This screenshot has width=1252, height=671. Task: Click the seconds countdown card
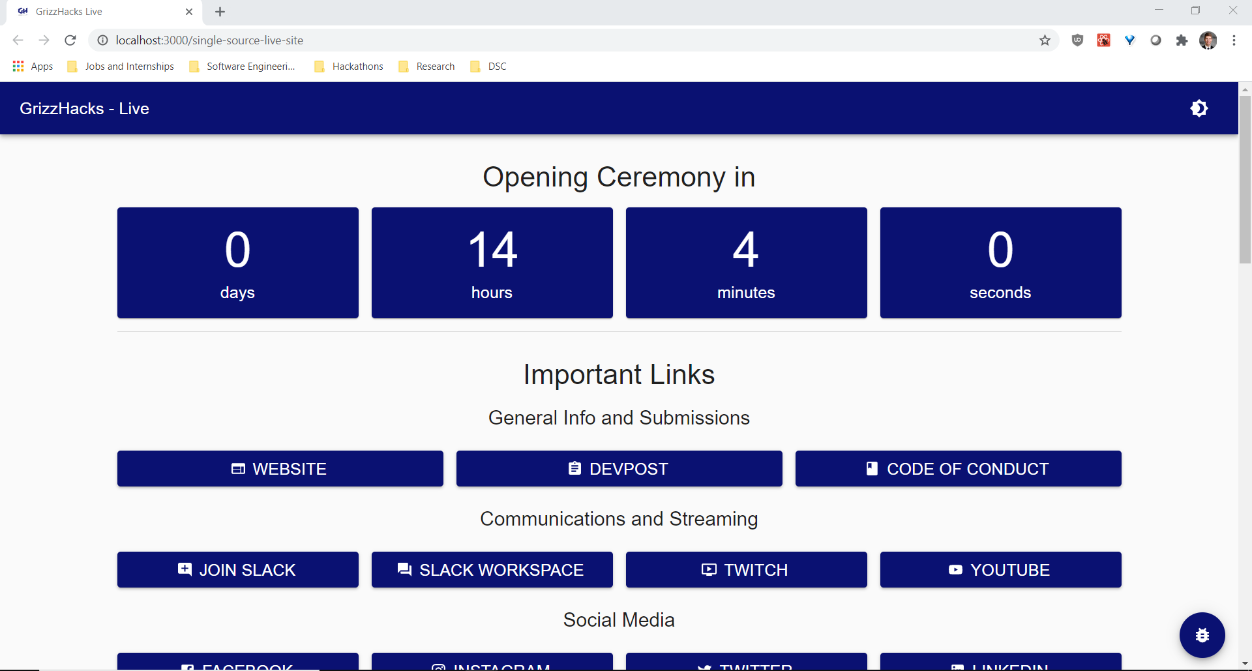(1001, 263)
